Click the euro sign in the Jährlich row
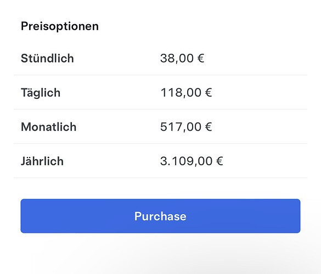Screen dimensions: 321x274 tap(219, 161)
